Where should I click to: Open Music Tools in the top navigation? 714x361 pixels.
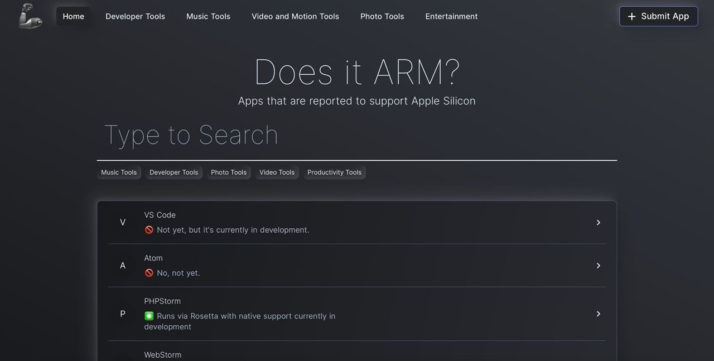(208, 16)
